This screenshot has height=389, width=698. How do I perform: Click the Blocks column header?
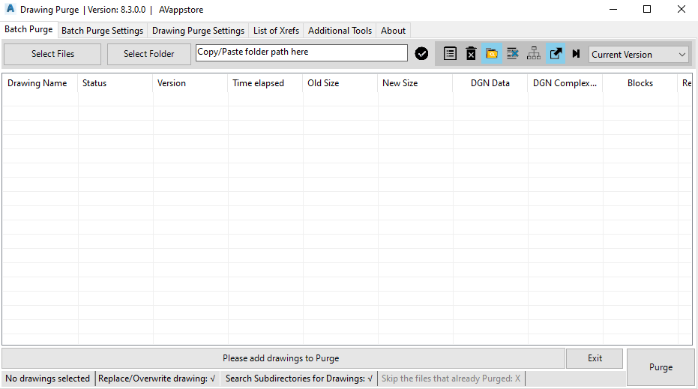click(640, 83)
